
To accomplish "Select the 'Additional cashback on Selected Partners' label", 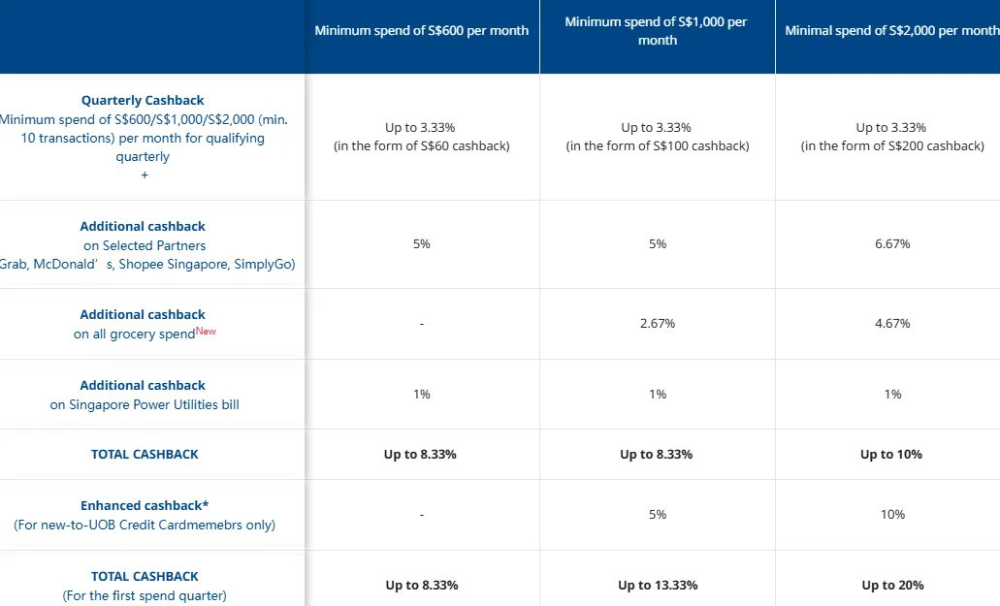I will (143, 236).
